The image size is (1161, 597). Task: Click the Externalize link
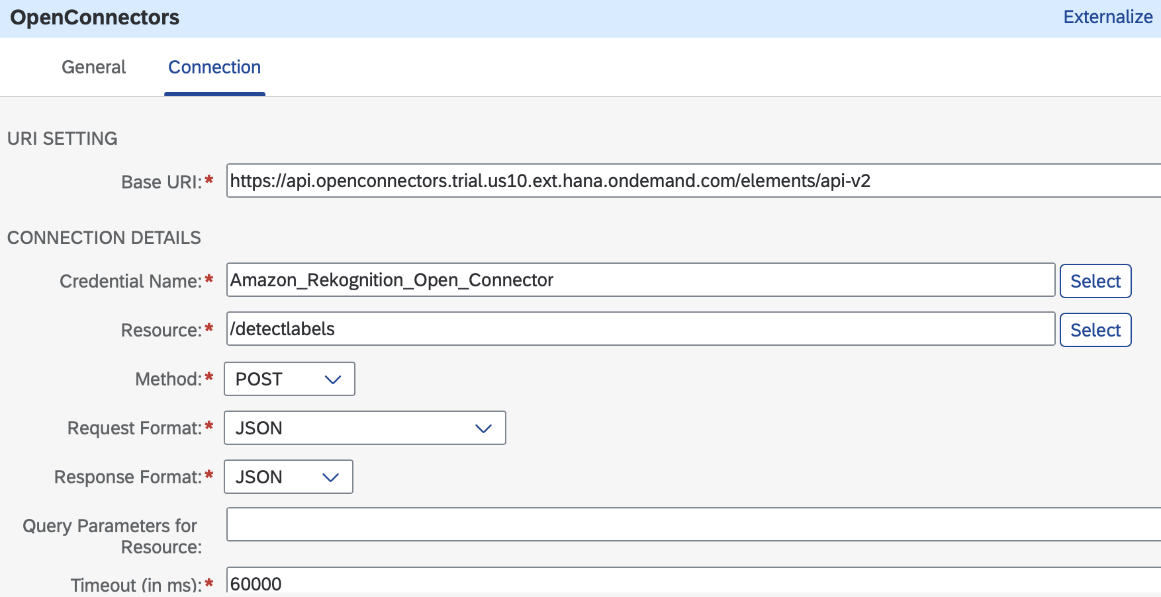coord(1107,17)
